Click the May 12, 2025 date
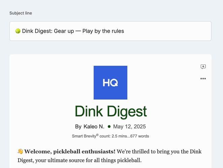Screen dimensions: 223x168 [x=129, y=127]
